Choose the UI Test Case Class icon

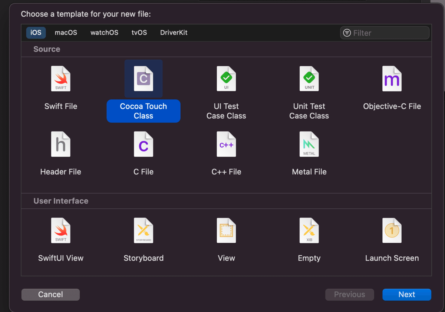(x=226, y=79)
